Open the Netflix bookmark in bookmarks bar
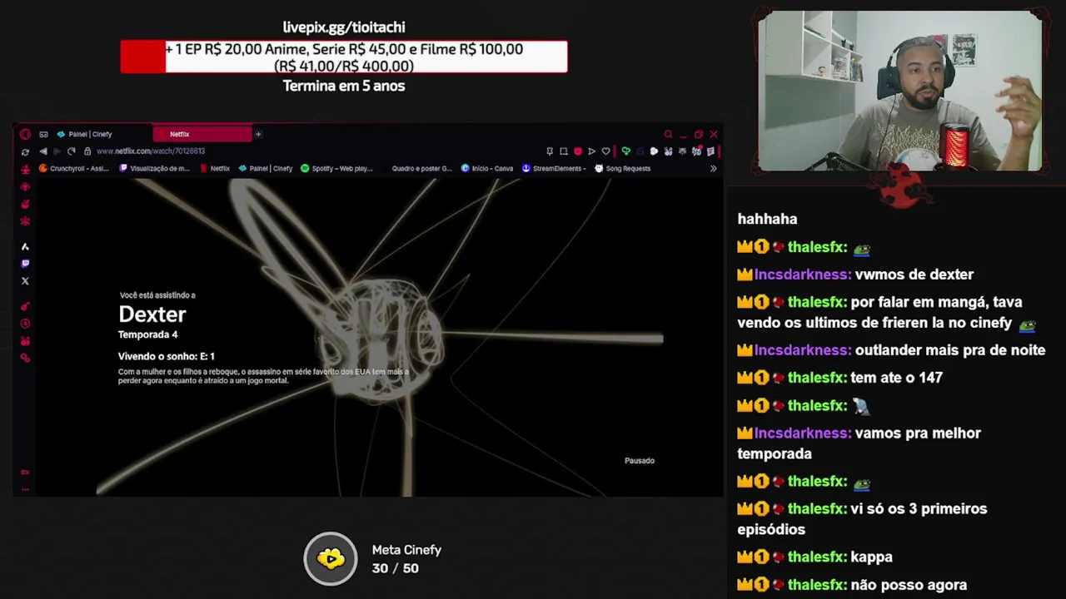The height and width of the screenshot is (599, 1066). (x=215, y=168)
